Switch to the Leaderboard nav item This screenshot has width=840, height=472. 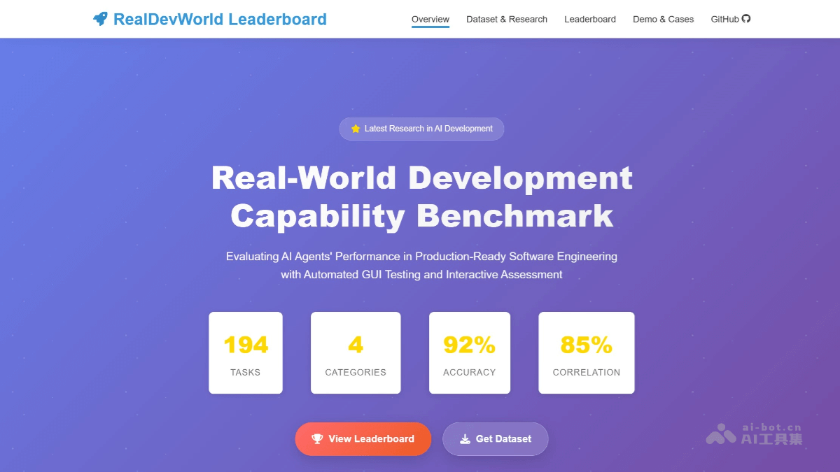pyautogui.click(x=589, y=19)
